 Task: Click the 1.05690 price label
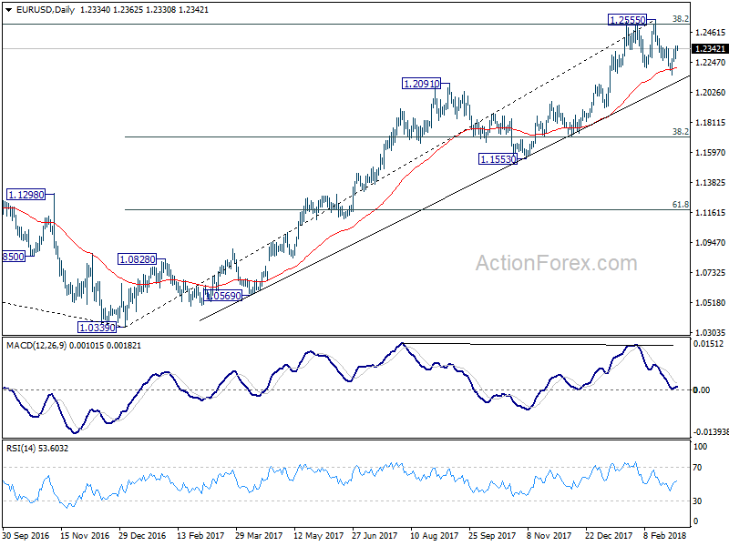pyautogui.click(x=223, y=296)
